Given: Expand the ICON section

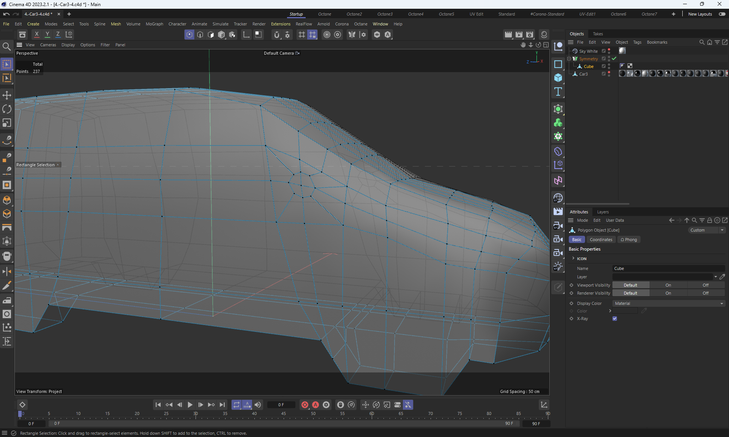Looking at the screenshot, I should pos(573,259).
